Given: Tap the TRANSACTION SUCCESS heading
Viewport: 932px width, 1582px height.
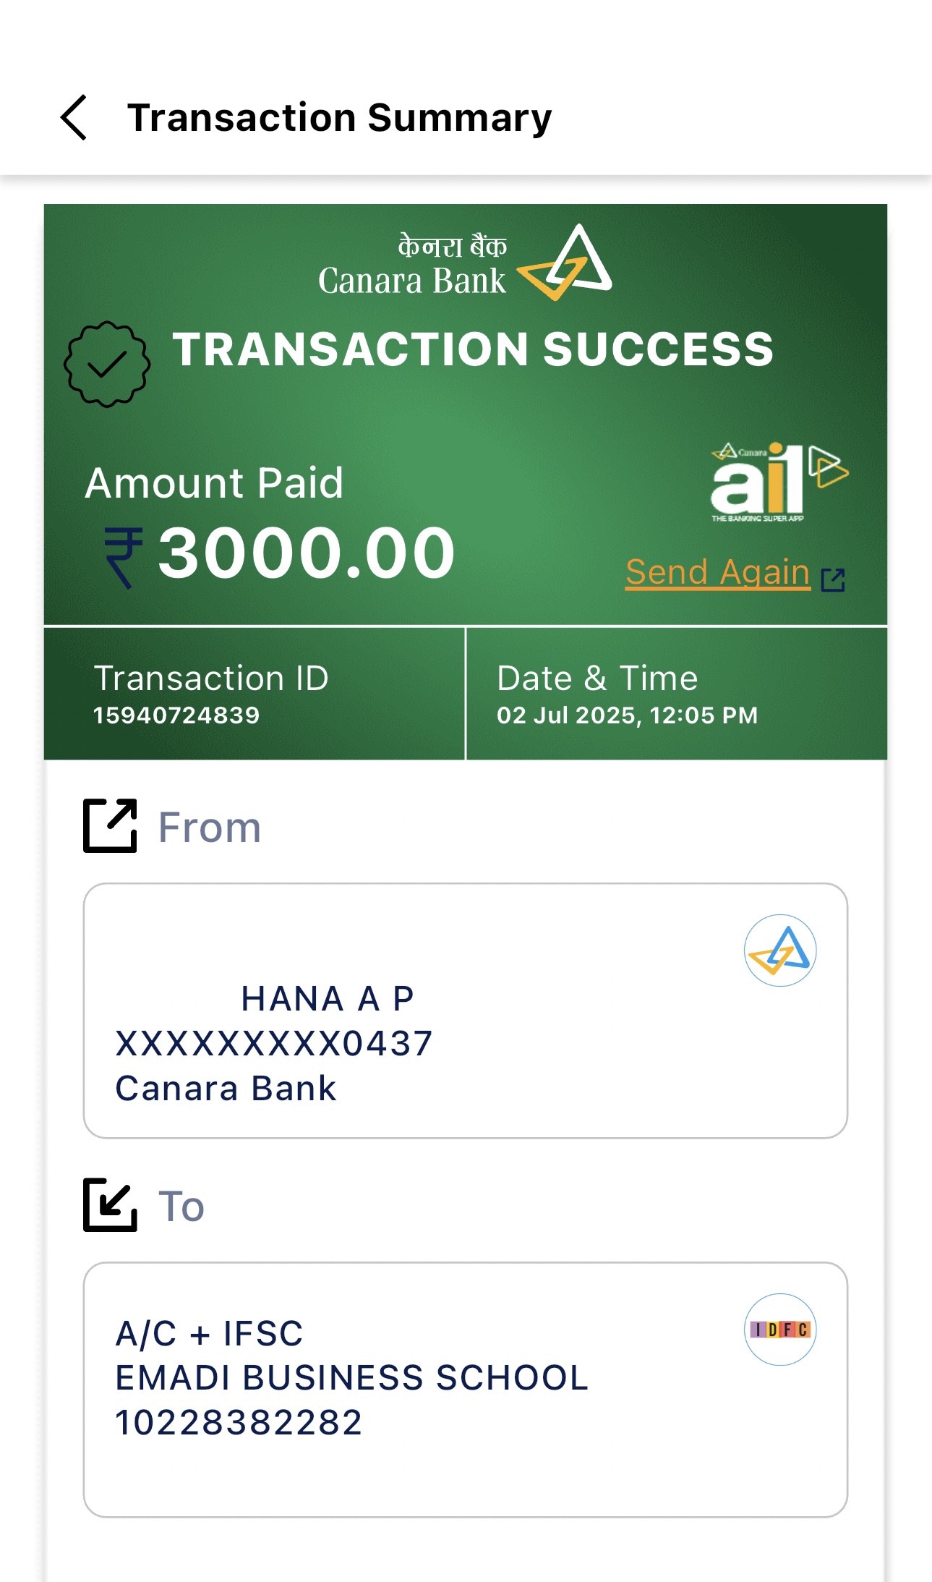Looking at the screenshot, I should 473,349.
